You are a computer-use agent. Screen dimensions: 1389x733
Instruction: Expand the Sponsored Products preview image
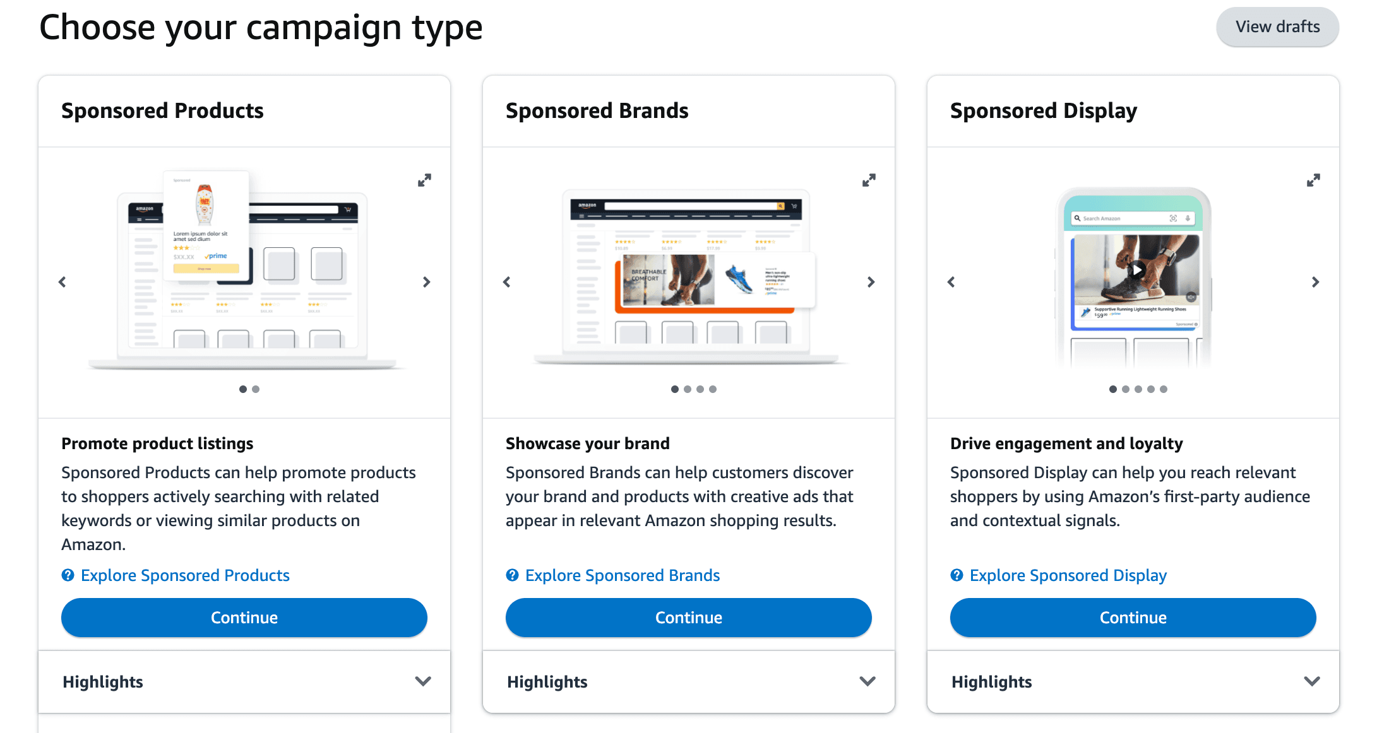click(425, 180)
